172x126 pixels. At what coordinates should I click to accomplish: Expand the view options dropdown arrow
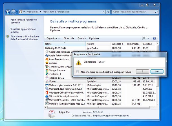[x=148, y=38]
